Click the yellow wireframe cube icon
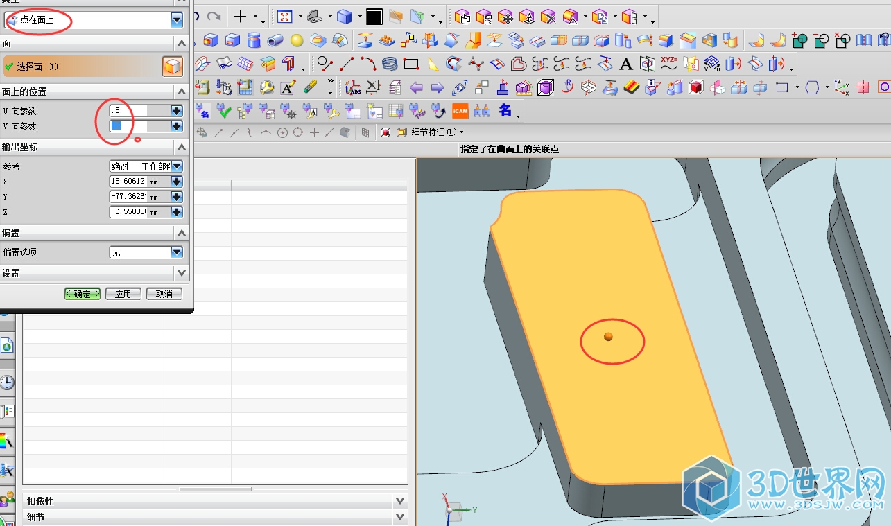 pyautogui.click(x=401, y=132)
